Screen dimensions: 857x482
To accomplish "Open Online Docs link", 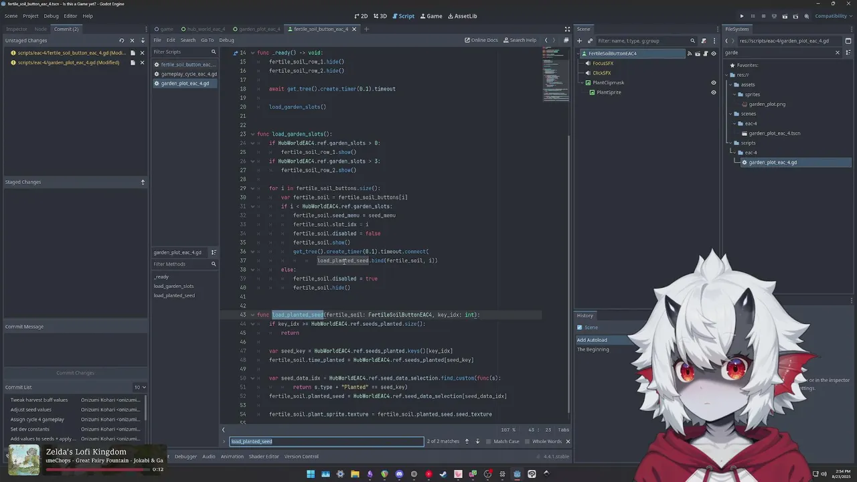I will [x=481, y=40].
